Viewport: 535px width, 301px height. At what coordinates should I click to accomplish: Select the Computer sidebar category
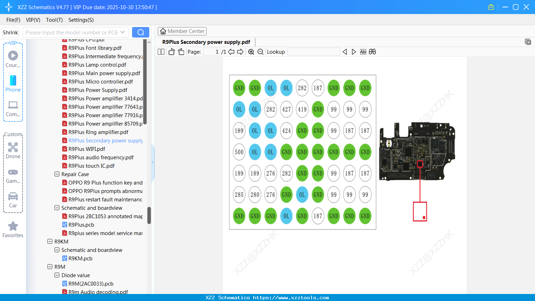[x=13, y=108]
